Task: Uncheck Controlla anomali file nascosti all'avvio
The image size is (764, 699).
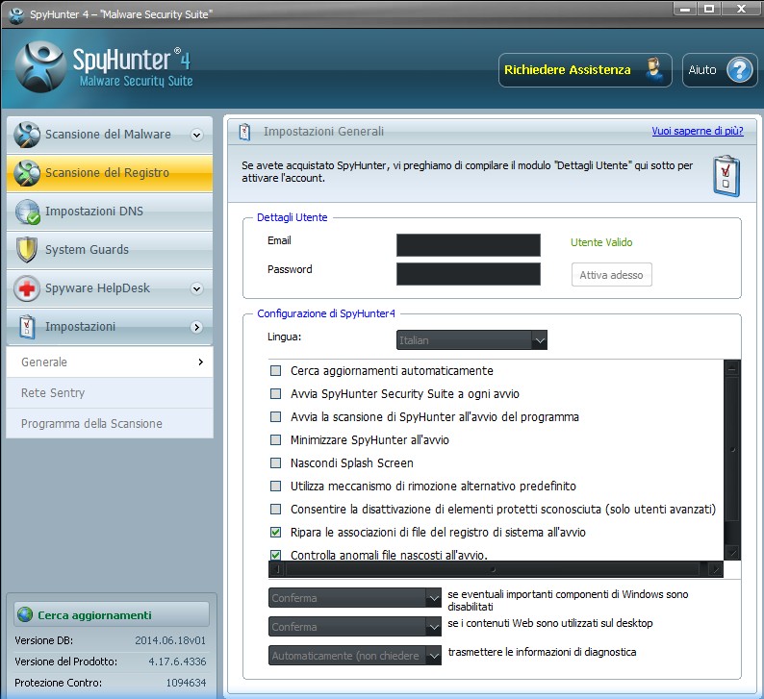Action: click(x=276, y=555)
